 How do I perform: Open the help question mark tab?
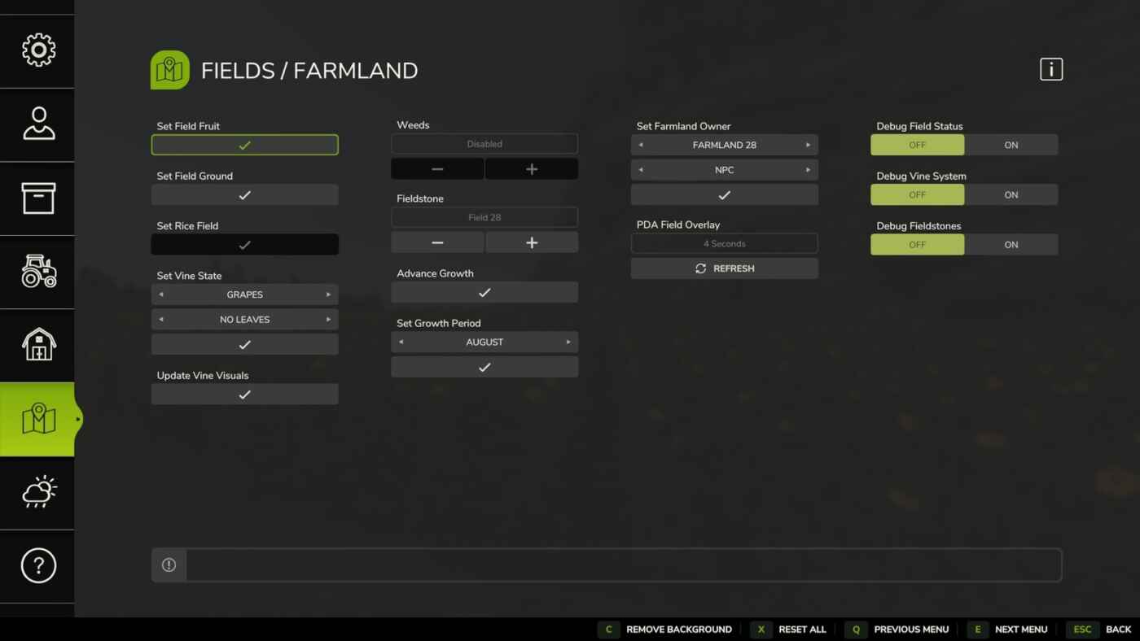(x=37, y=565)
